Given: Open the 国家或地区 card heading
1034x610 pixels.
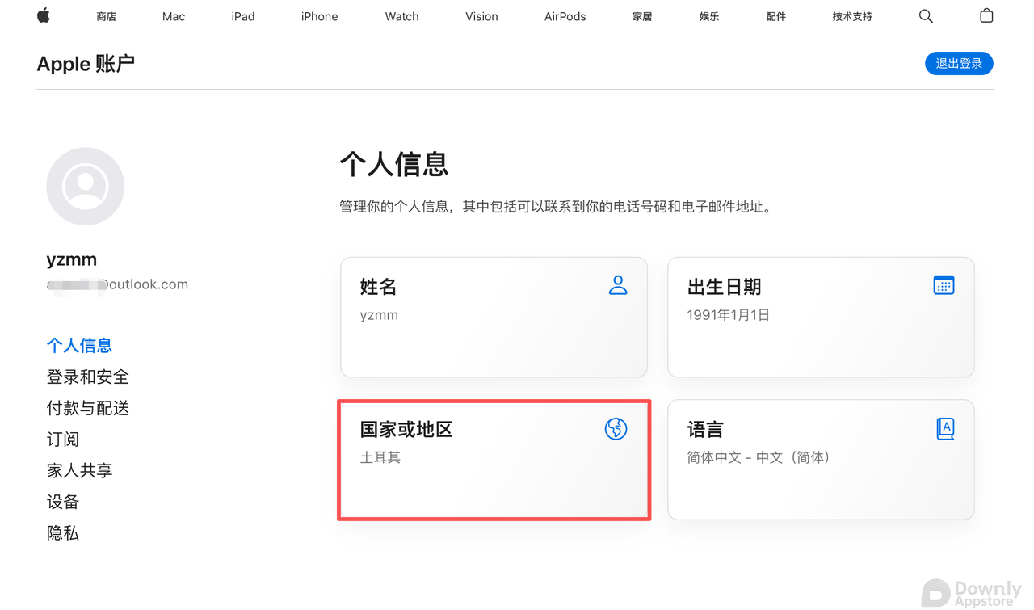Looking at the screenshot, I should point(406,430).
